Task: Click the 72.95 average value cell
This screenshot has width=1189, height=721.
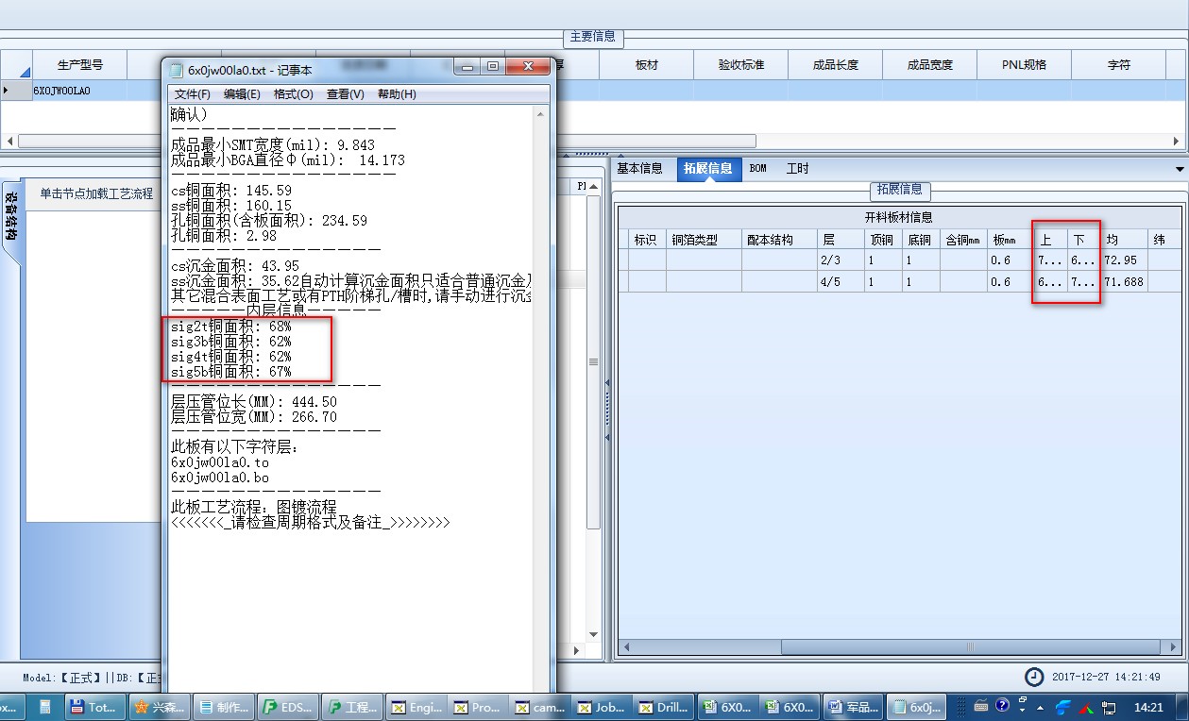Action: click(1124, 260)
